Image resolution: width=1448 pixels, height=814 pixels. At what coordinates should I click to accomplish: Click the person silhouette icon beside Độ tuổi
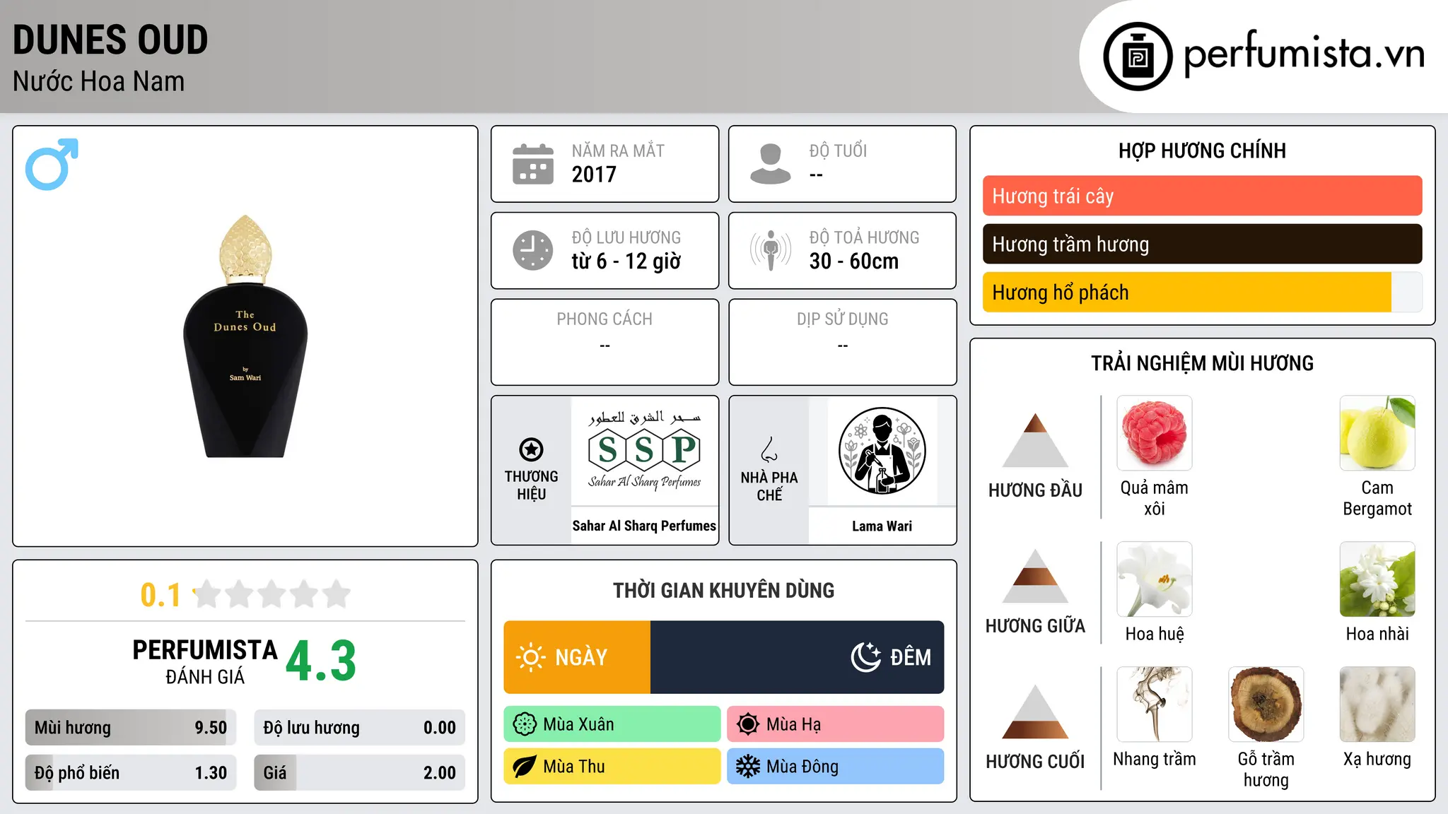tap(770, 164)
